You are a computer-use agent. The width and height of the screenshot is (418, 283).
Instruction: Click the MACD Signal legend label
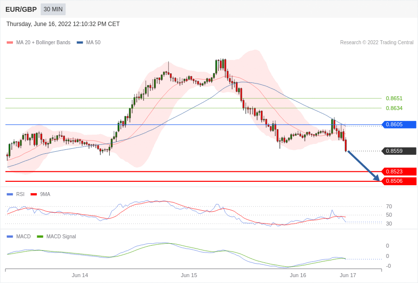tap(61, 236)
